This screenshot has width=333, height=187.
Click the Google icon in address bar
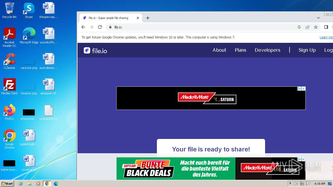[x=299, y=27]
